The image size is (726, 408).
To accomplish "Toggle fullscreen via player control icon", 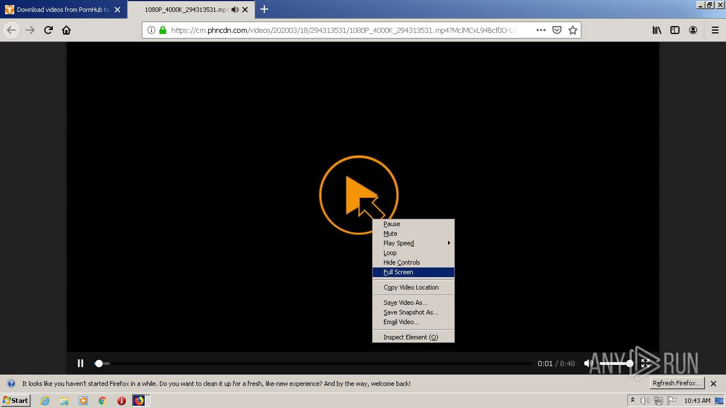I will coord(645,363).
